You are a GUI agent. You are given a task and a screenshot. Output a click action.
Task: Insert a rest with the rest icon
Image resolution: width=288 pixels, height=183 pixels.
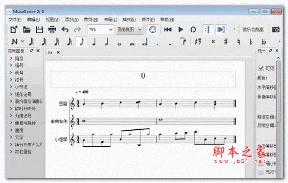[x=198, y=41]
